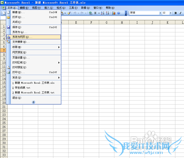Screen dimensions: 184x158
Task: Click the Help question mark icon
Action: coord(118,13)
